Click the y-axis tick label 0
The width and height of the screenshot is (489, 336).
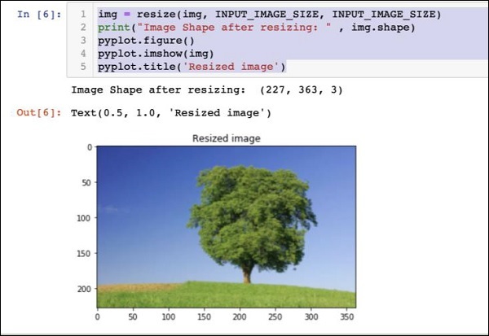(90, 147)
